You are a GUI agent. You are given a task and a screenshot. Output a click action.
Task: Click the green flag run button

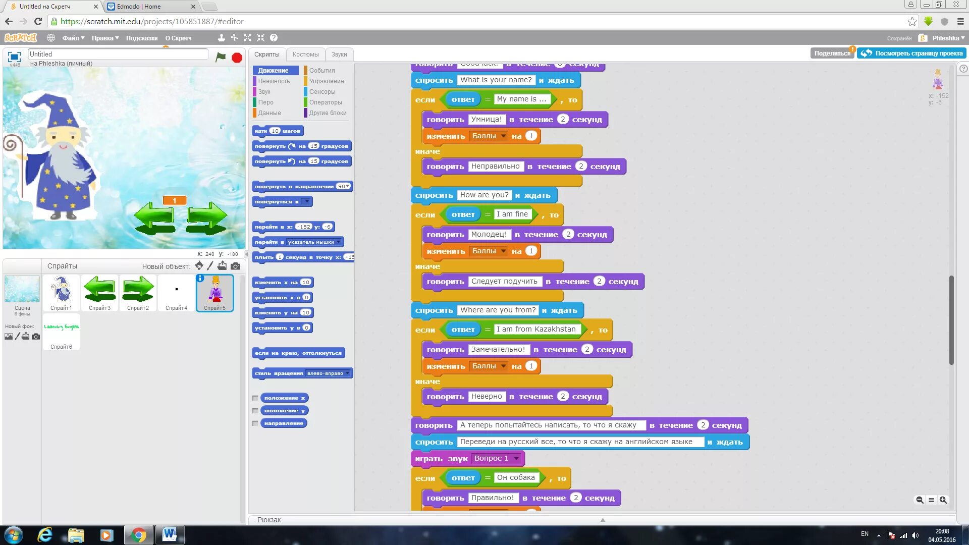click(221, 57)
